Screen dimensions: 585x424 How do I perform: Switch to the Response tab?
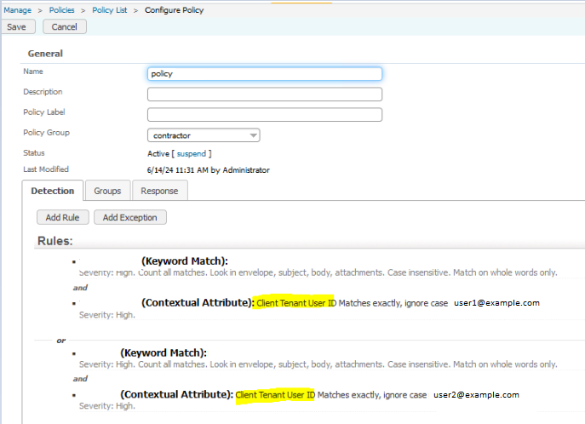tap(159, 191)
